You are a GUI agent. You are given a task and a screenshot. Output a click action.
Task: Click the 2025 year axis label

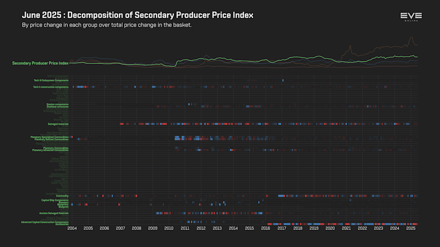[x=411, y=228]
